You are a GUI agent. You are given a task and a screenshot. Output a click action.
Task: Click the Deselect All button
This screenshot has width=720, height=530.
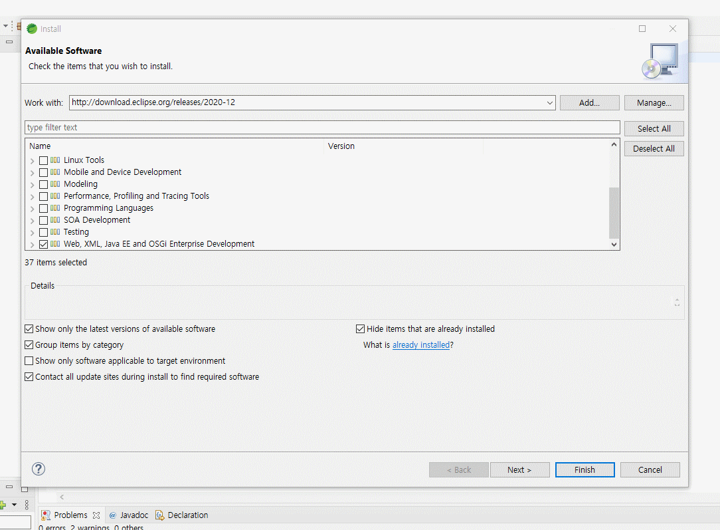click(x=654, y=148)
